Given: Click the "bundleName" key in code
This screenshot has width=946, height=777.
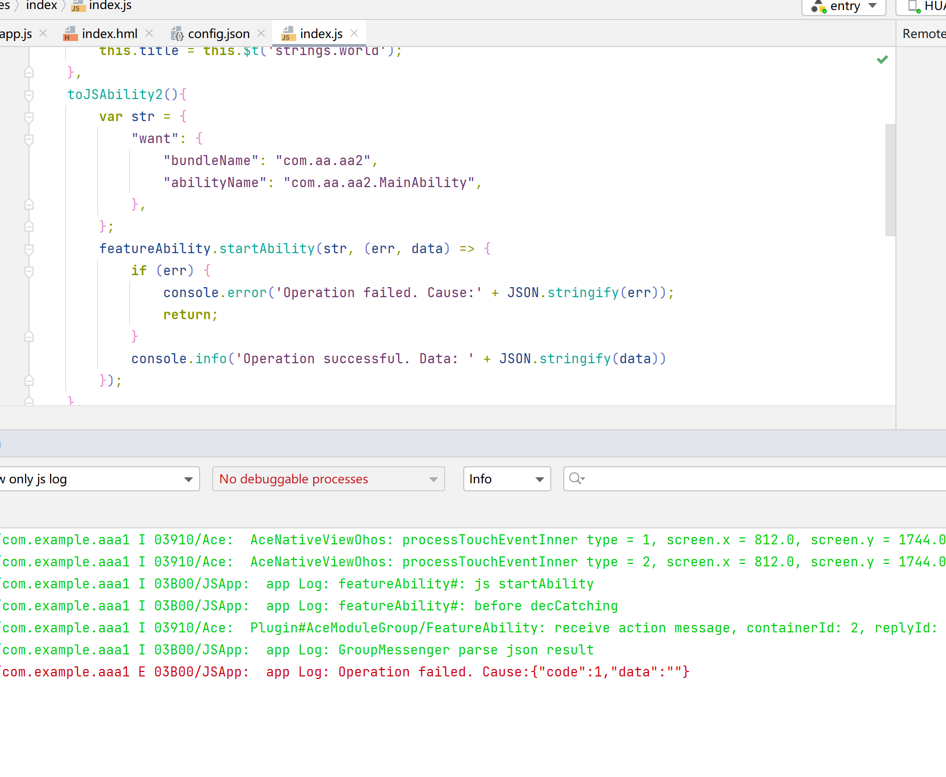Looking at the screenshot, I should tap(211, 161).
